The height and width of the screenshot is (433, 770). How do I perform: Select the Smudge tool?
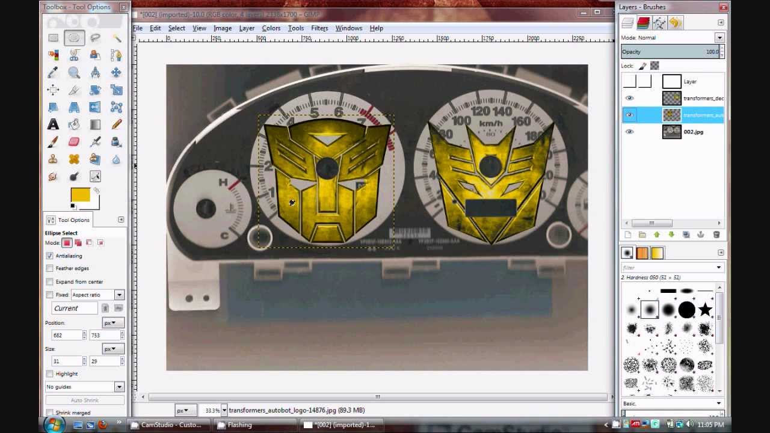tap(53, 177)
